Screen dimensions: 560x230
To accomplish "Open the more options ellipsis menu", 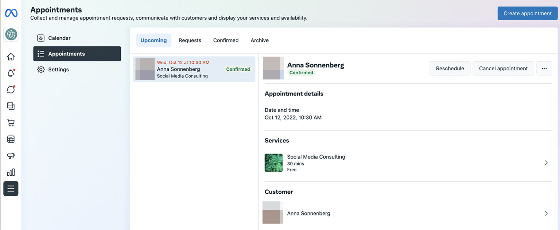I will [x=544, y=68].
